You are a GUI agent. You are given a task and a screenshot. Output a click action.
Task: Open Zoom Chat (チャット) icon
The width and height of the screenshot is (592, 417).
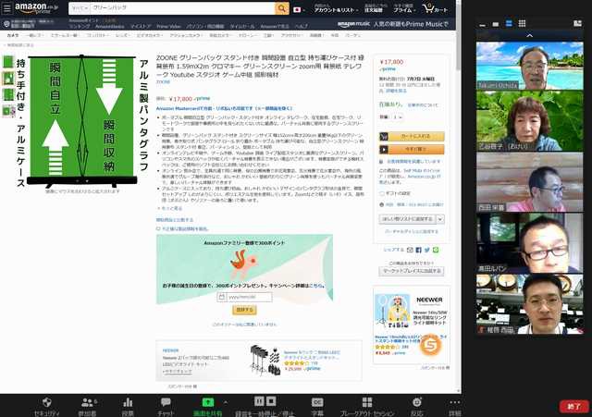[x=166, y=402]
